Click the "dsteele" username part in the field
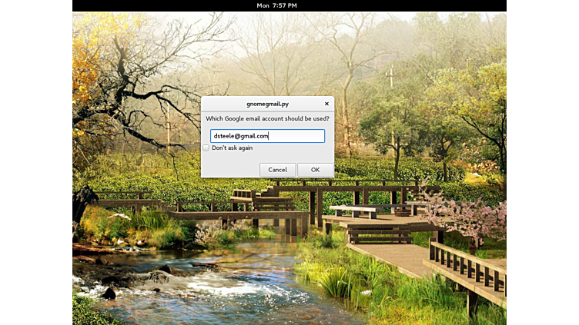579x325 pixels. (223, 136)
